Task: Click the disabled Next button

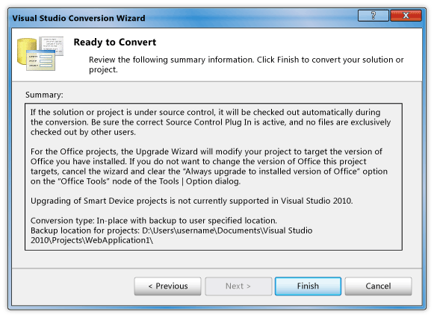Action: click(238, 286)
